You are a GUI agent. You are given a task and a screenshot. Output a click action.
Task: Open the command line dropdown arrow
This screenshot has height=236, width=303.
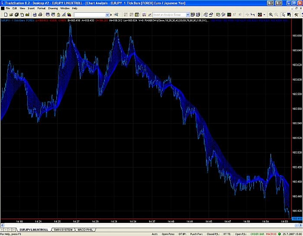pos(108,15)
